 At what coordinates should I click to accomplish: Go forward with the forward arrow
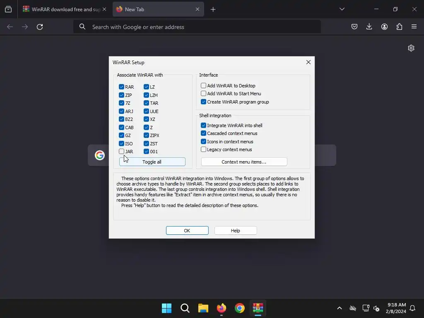[25, 27]
